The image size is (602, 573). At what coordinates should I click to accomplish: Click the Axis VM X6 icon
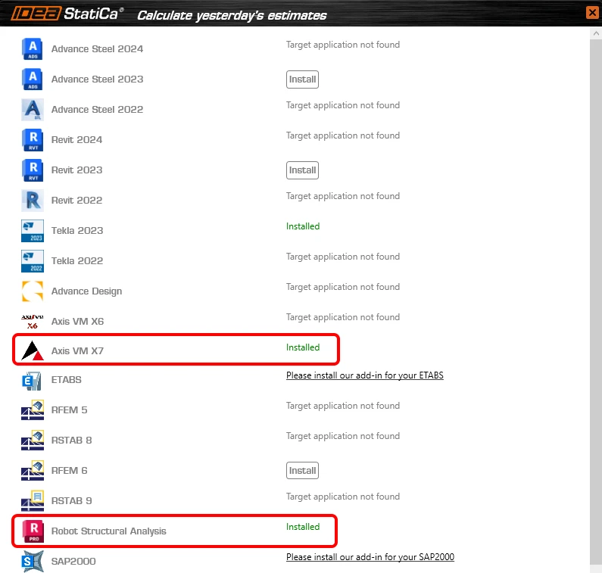point(33,322)
